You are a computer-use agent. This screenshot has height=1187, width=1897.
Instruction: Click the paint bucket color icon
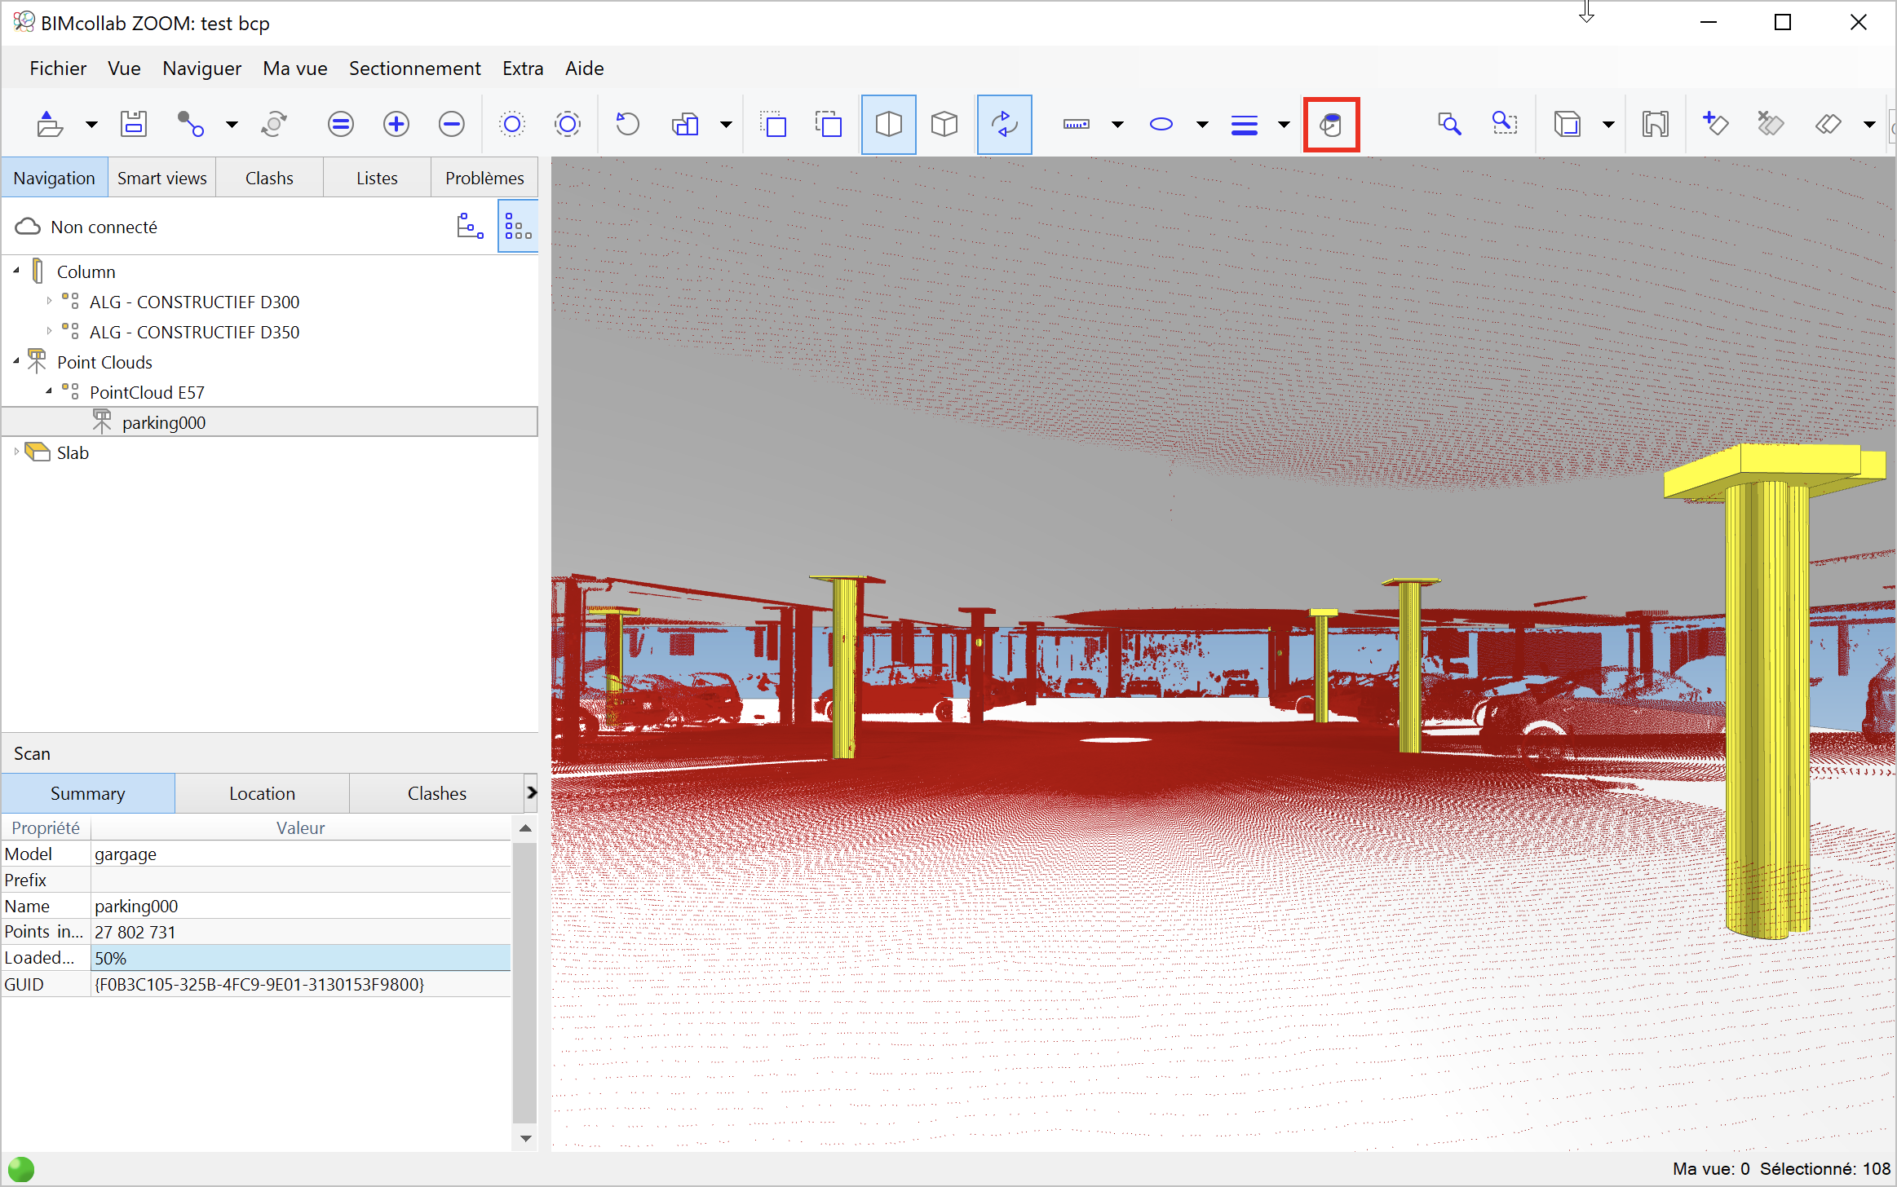coord(1331,125)
